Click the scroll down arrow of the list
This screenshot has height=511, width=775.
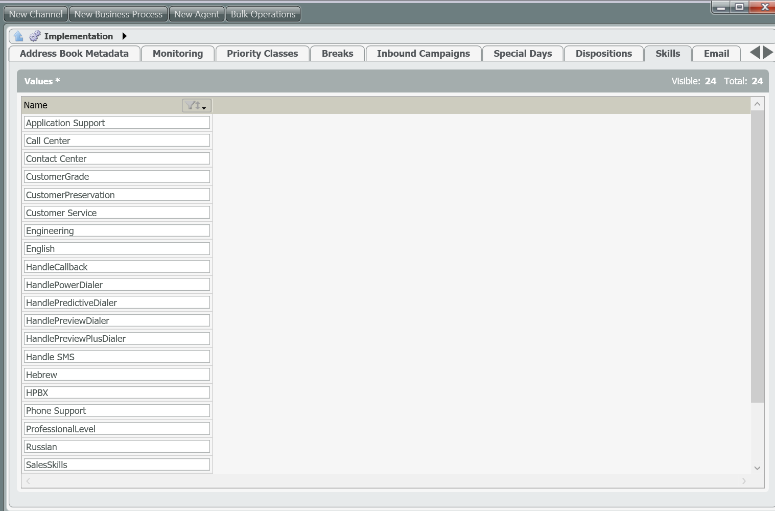[757, 468]
